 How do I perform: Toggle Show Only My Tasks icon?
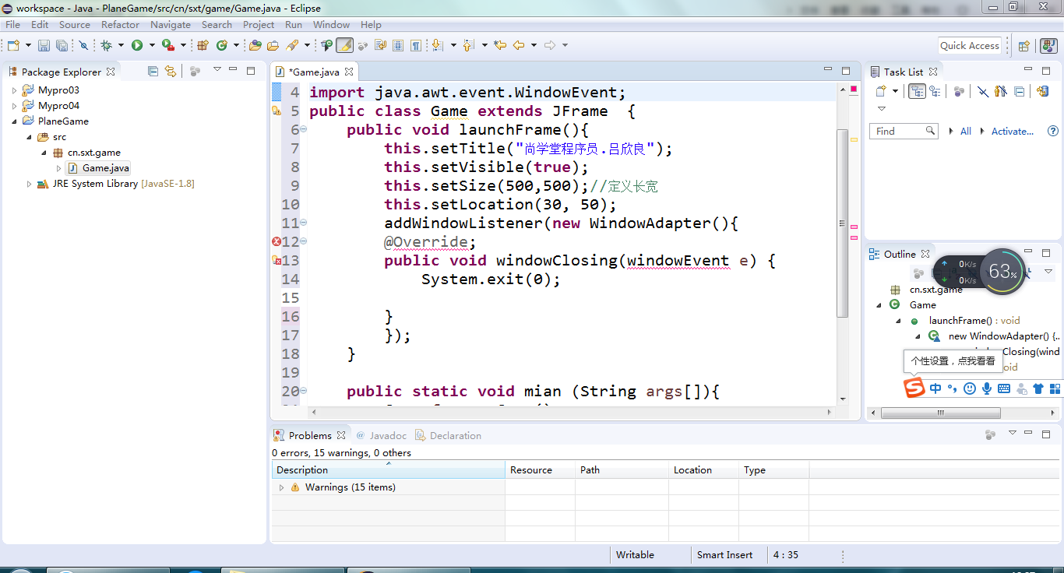[1001, 91]
